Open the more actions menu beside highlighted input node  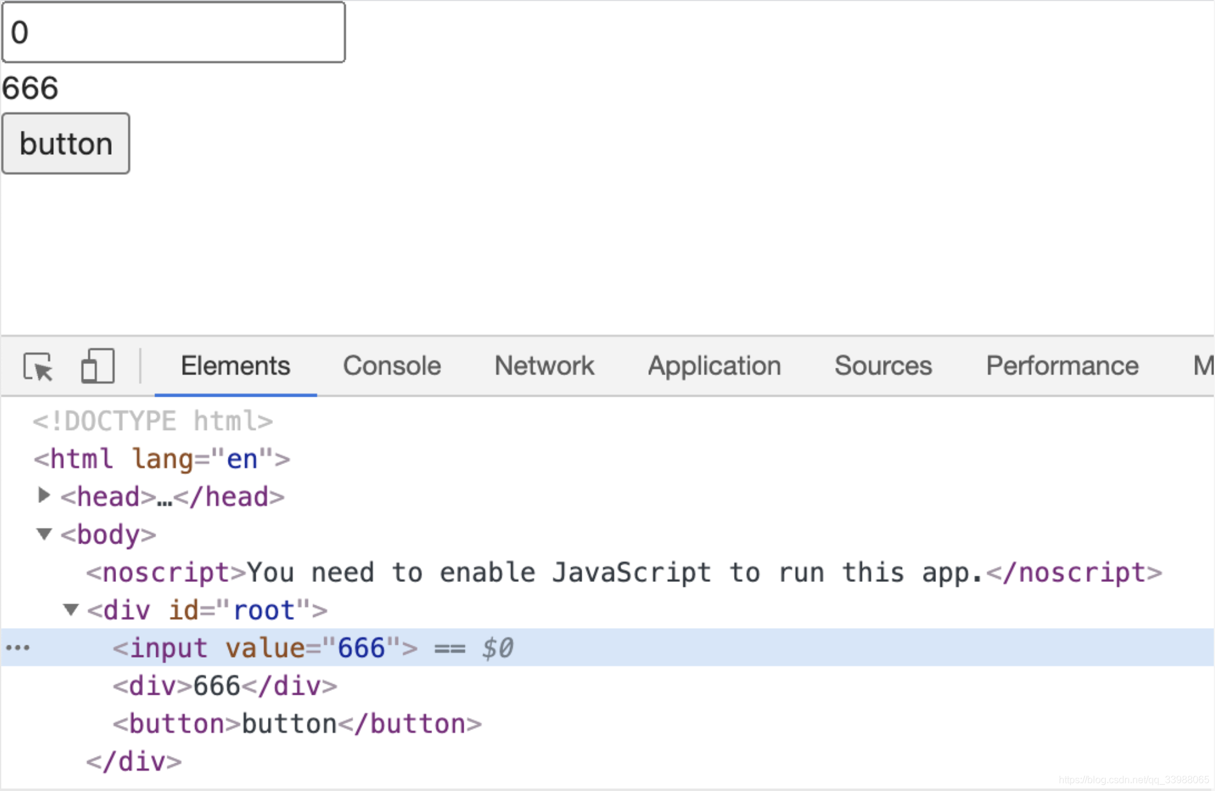19,647
